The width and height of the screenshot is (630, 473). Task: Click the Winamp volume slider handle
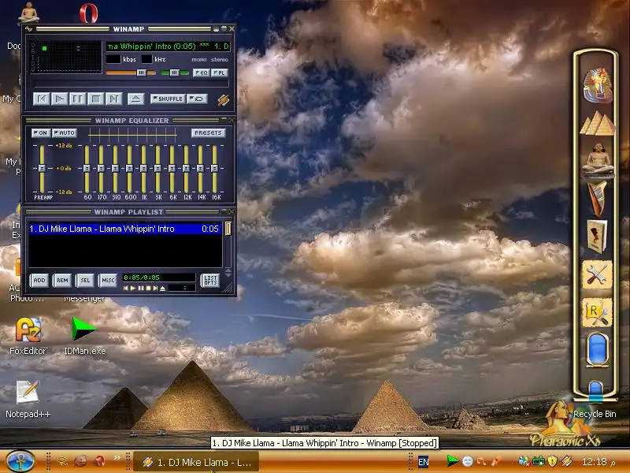pyautogui.click(x=142, y=73)
